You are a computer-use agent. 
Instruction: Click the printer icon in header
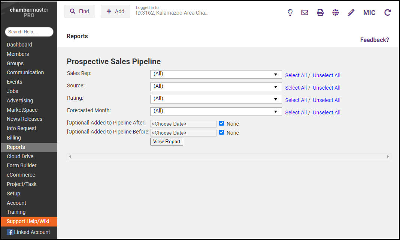coord(320,12)
